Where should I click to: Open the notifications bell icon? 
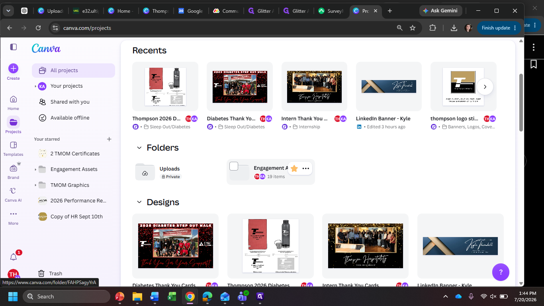pos(13,257)
